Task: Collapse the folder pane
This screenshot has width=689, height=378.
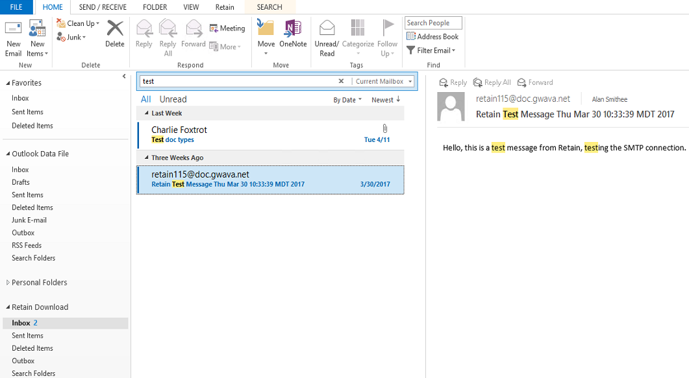Action: [124, 77]
